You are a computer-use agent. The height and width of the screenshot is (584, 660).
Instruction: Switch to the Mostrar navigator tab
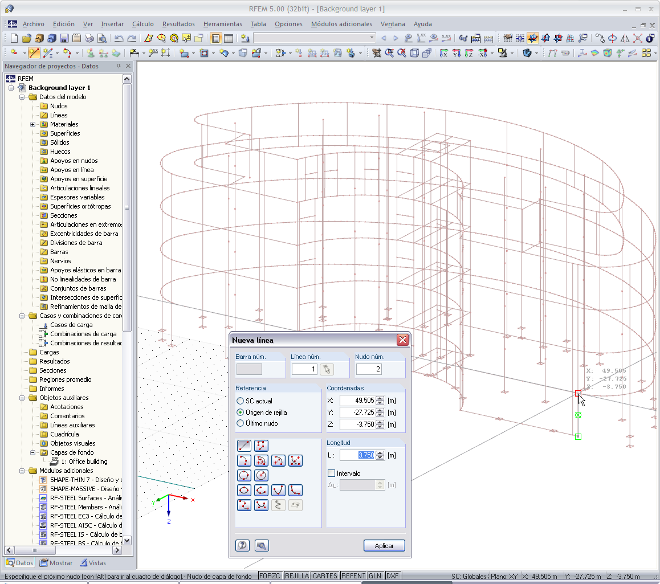56,563
